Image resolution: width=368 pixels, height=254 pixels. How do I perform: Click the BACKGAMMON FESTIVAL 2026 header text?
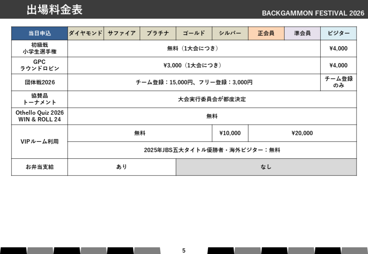[x=313, y=13]
